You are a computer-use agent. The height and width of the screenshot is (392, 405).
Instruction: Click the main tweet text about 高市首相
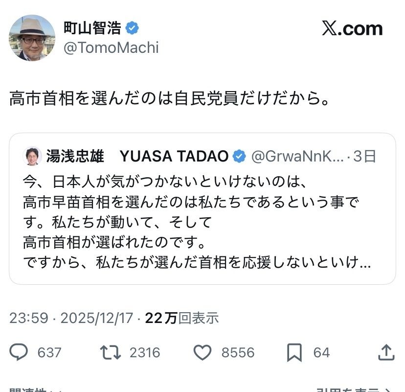pyautogui.click(x=169, y=99)
